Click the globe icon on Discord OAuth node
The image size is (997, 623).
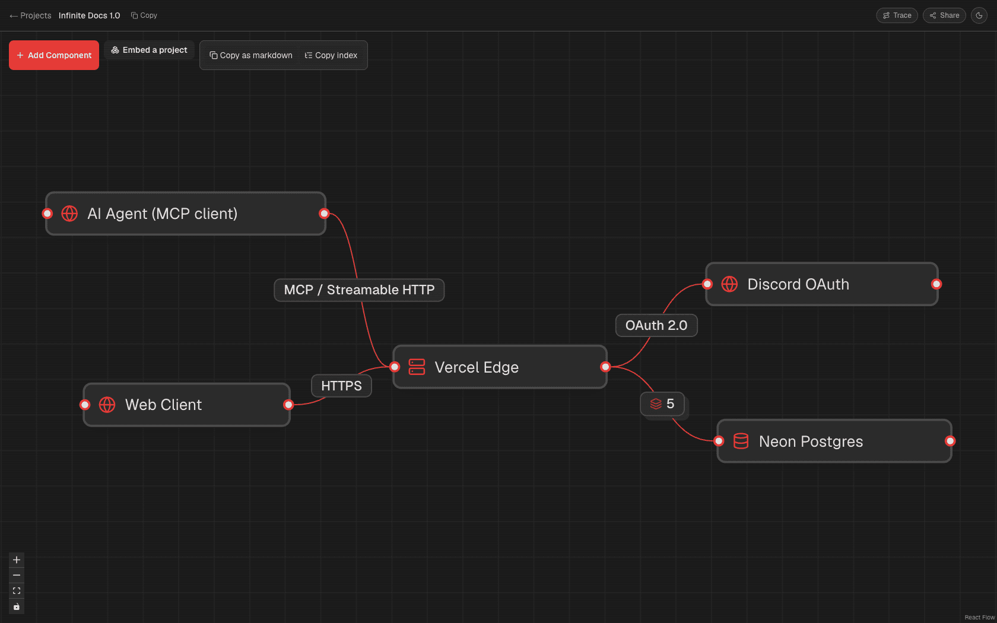tap(729, 284)
